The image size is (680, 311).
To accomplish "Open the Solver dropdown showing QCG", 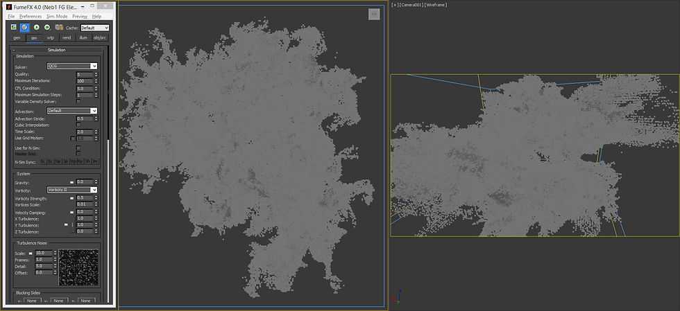I will point(72,66).
